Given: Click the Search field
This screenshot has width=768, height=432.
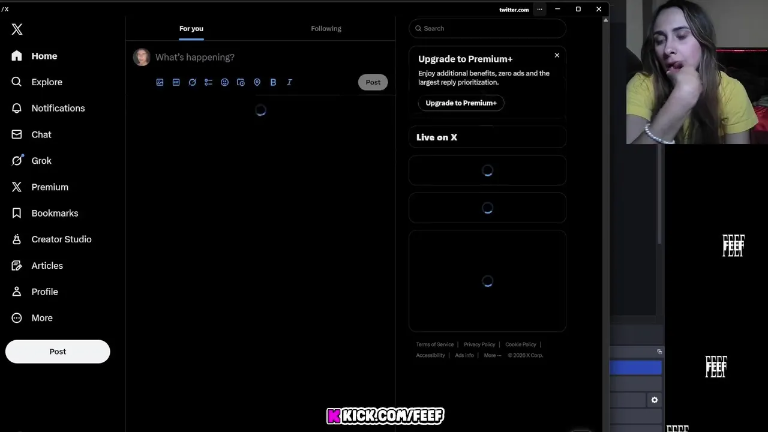Looking at the screenshot, I should (x=487, y=28).
